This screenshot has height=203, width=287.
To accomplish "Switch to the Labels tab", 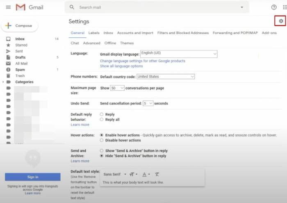I will tap(94, 33).
